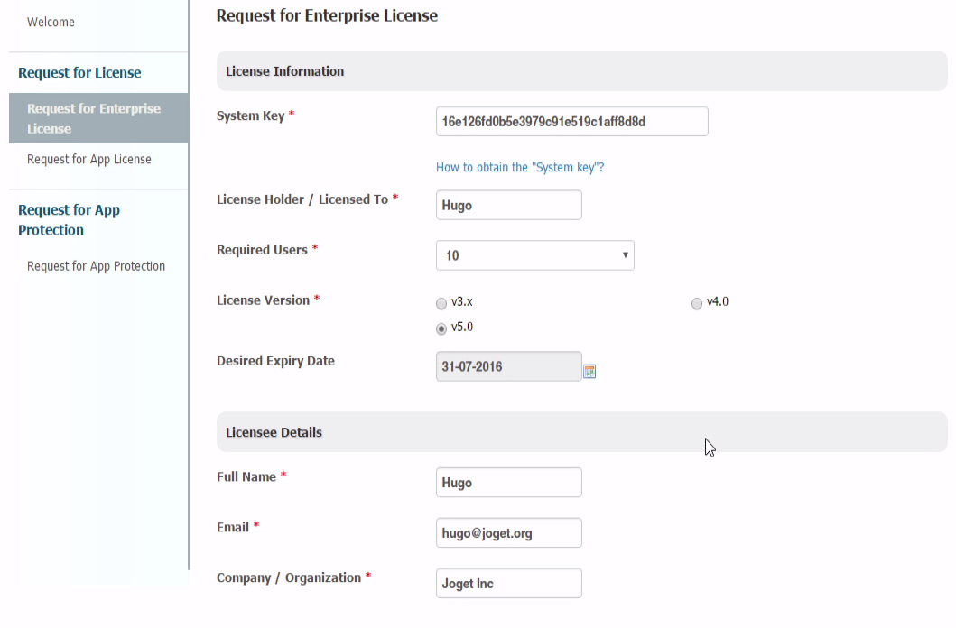Open Request for App License
Image resolution: width=956 pixels, height=628 pixels.
[x=89, y=160]
